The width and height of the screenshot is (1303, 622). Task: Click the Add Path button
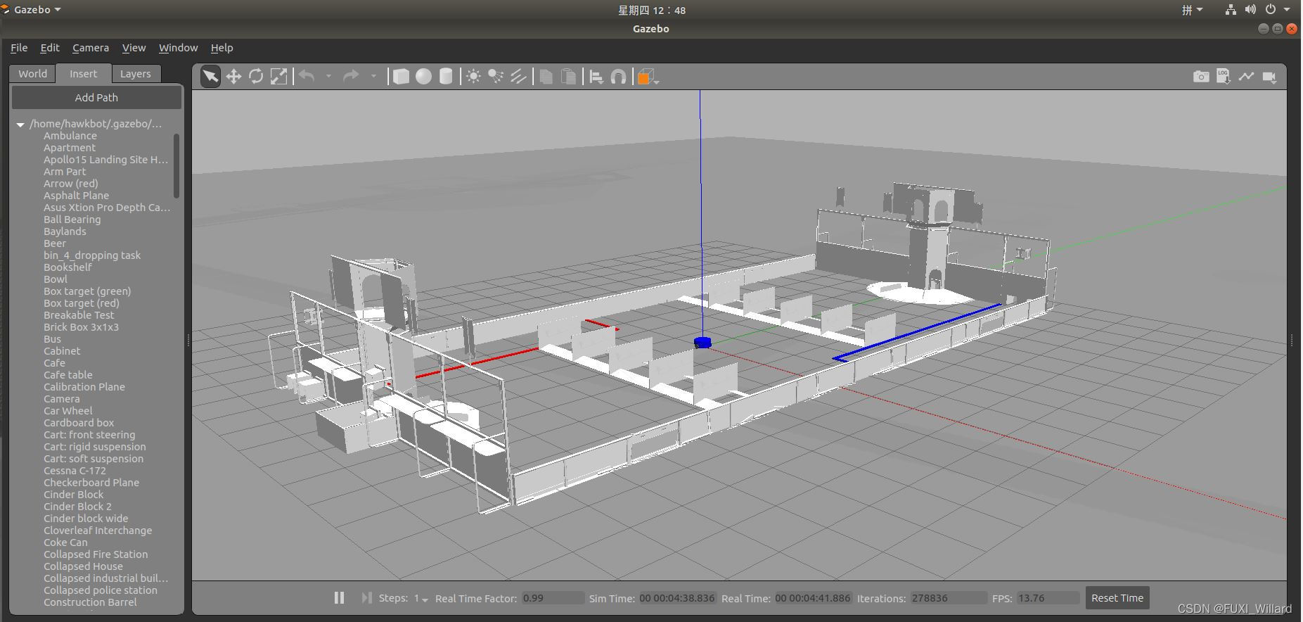point(96,97)
